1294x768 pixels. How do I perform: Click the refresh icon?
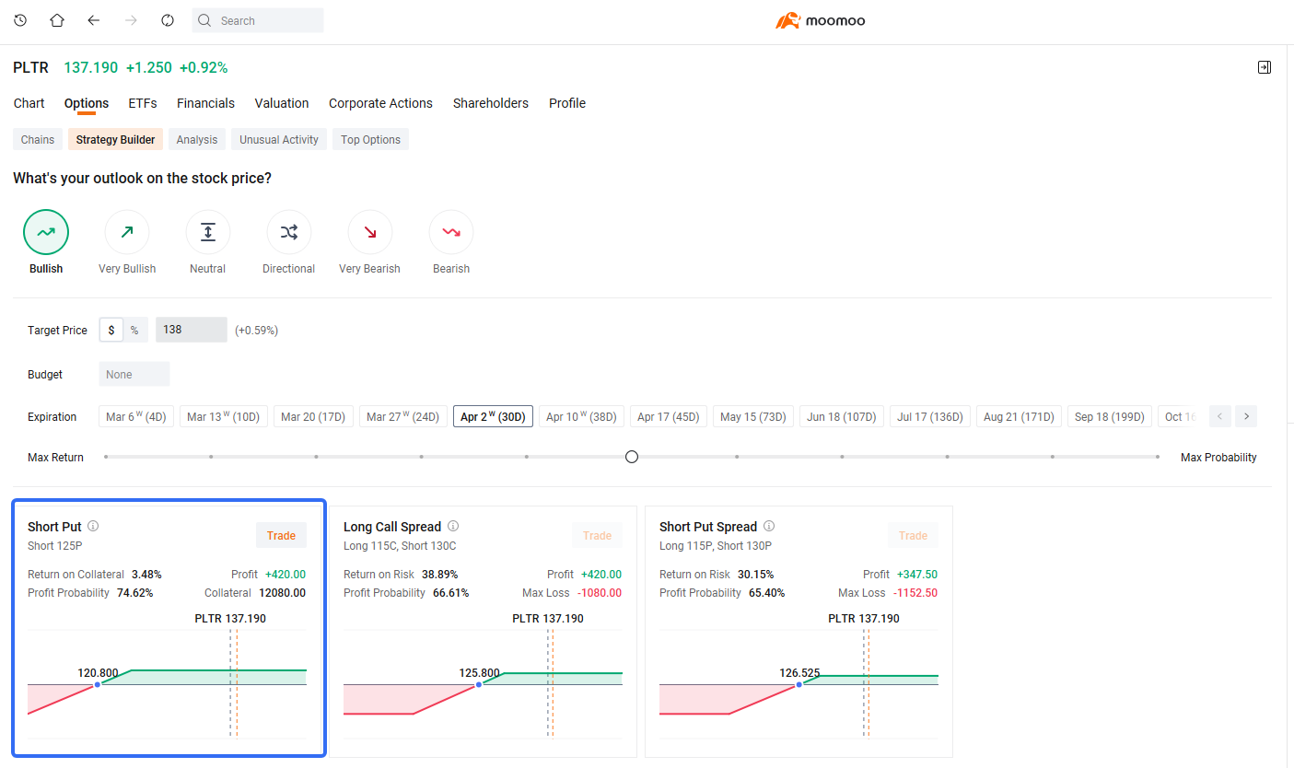pos(168,20)
